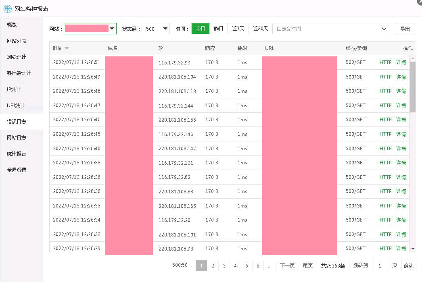Open 客户端统计 sidebar item
This screenshot has width=422, height=282.
(19, 73)
